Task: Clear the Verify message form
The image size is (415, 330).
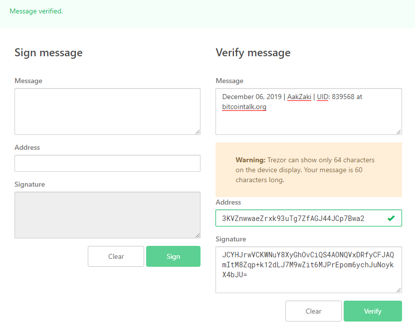Action: point(313,311)
